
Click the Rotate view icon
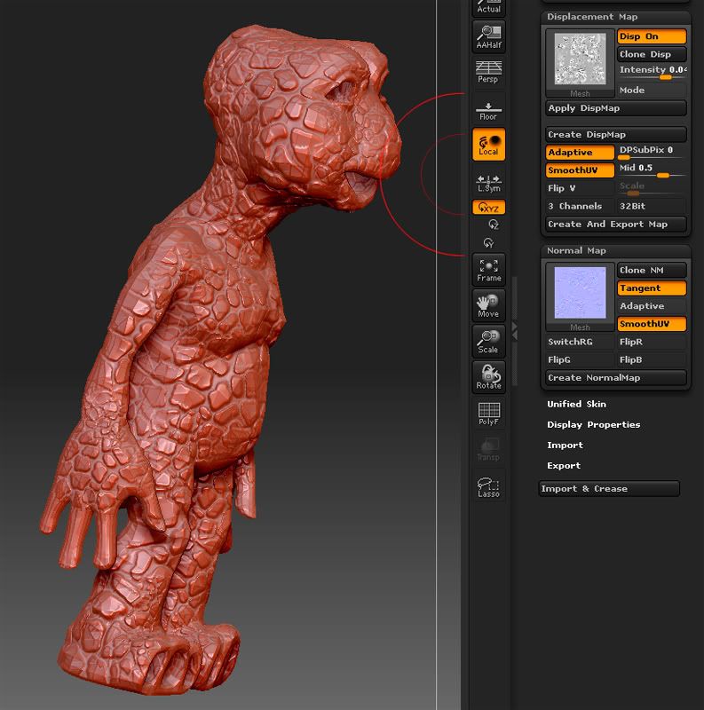point(488,377)
